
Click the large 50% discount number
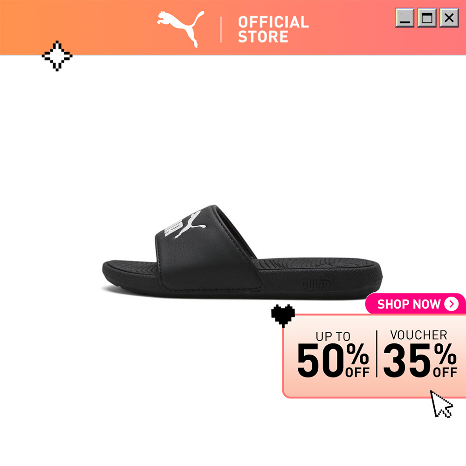click(333, 360)
